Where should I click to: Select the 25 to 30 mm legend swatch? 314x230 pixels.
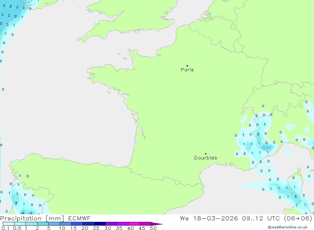pyautogui.click(x=100, y=224)
